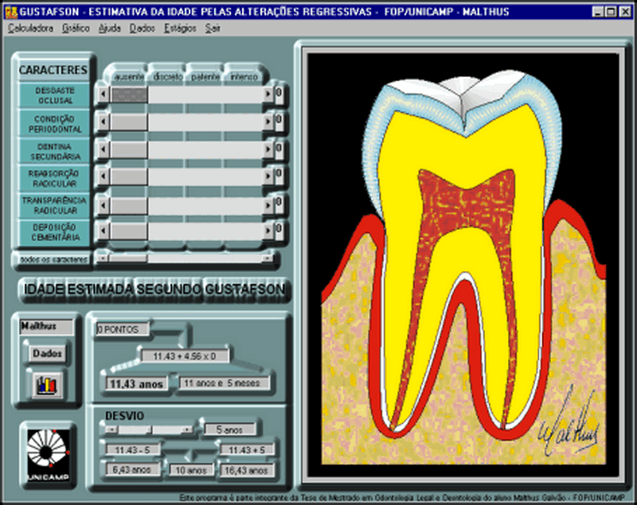Click right arrow of Deposição Cementária scrollbar
Screen dimensions: 637x505
coord(268,231)
